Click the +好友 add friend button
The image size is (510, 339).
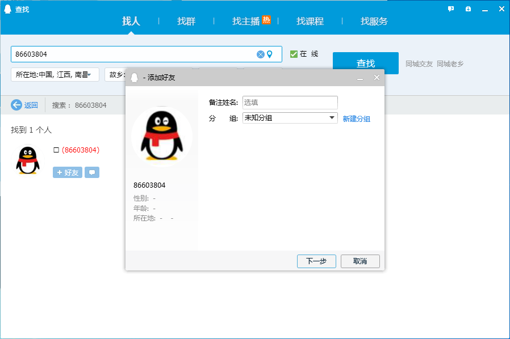(x=68, y=172)
